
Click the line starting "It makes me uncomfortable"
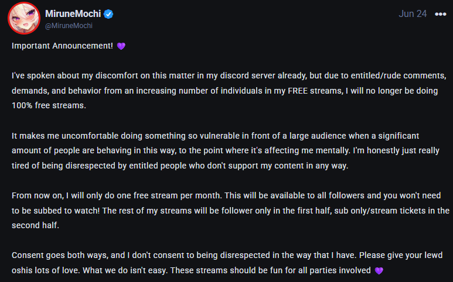click(x=215, y=136)
